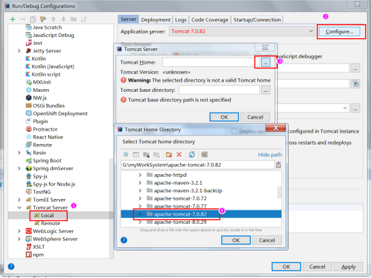Sort configurations alphabetically icon
371x278 pixels.
click(x=84, y=19)
